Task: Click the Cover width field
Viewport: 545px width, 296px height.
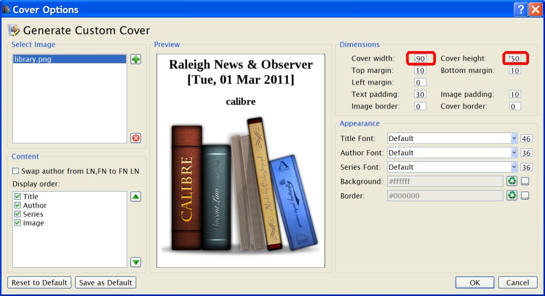Action: [x=420, y=59]
